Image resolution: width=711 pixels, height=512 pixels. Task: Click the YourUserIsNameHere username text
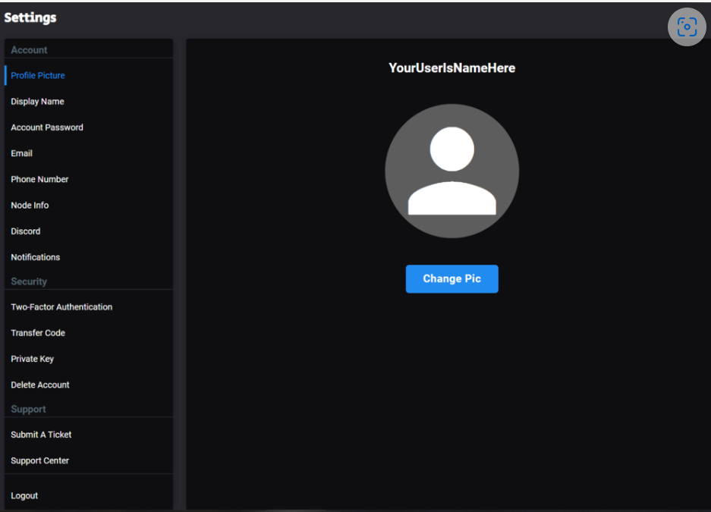pos(451,68)
